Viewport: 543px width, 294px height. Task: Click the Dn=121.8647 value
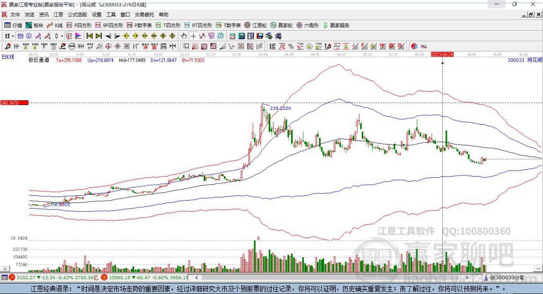(x=163, y=60)
